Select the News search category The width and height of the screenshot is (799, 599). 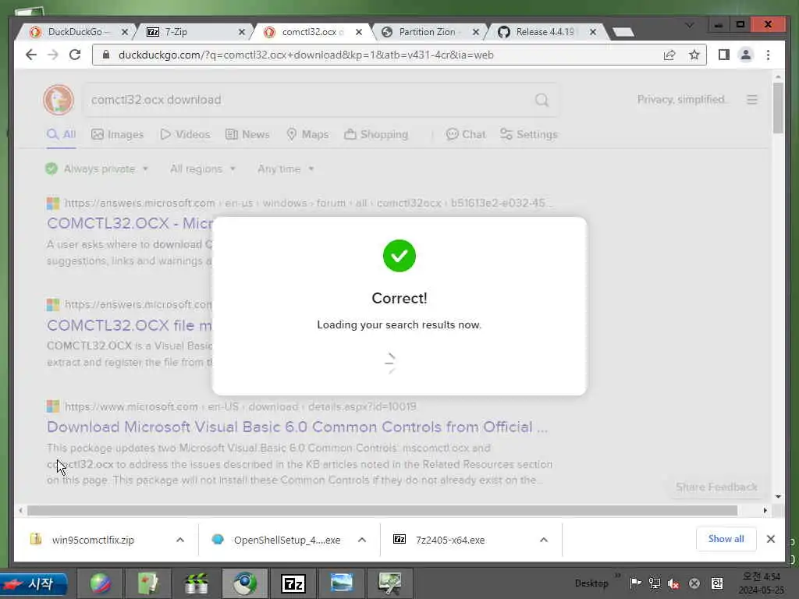point(247,134)
